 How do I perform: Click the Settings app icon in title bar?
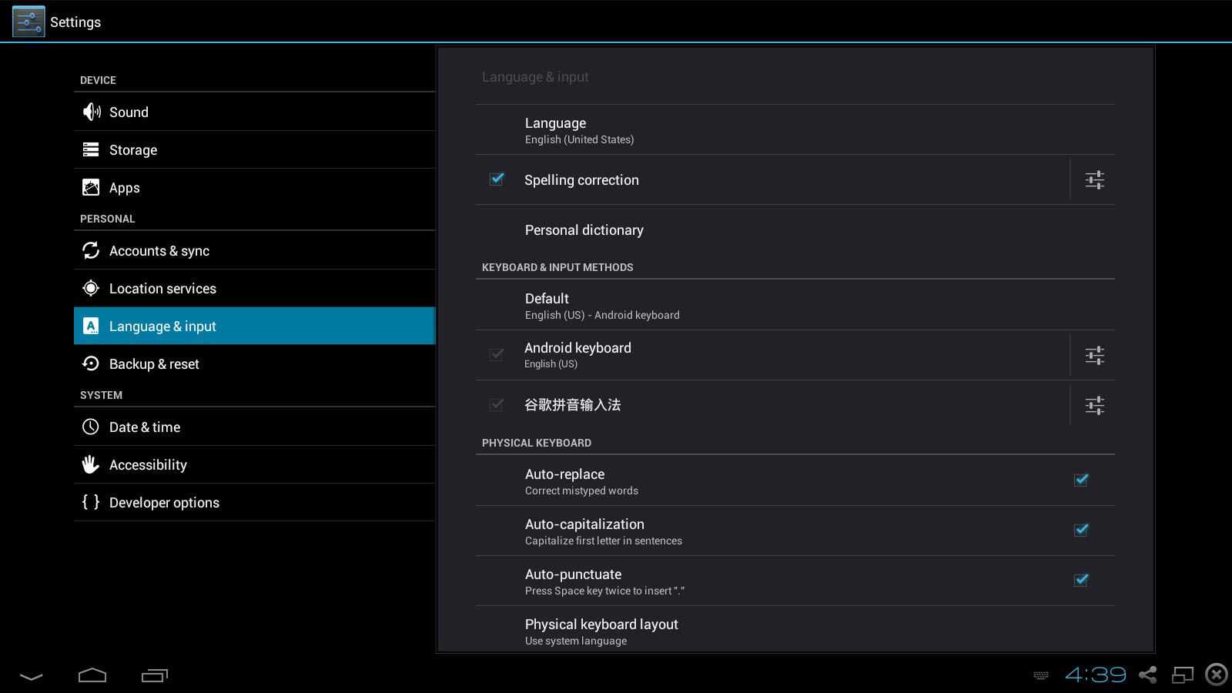(28, 22)
